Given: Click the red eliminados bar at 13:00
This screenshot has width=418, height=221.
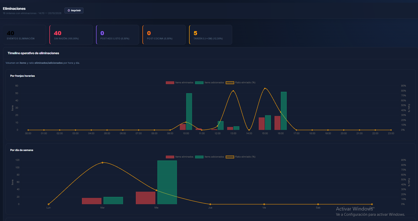Looking at the screenshot, I should point(230,128).
